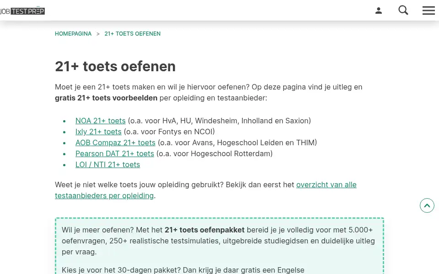Click the 'Kies je voor het 30-dagen pakket?' line
Image resolution: width=439 pixels, height=274 pixels.
pos(183,270)
